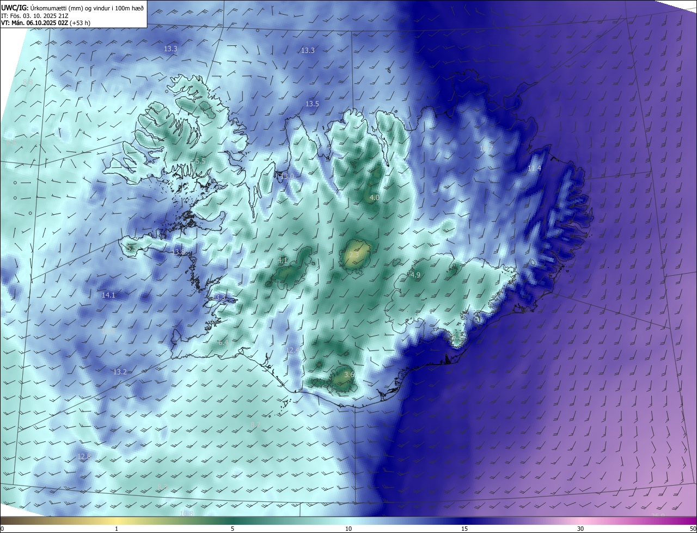This screenshot has height=533, width=697.
Task: Click the colour bar tick label 0
Action: pyautogui.click(x=2, y=529)
